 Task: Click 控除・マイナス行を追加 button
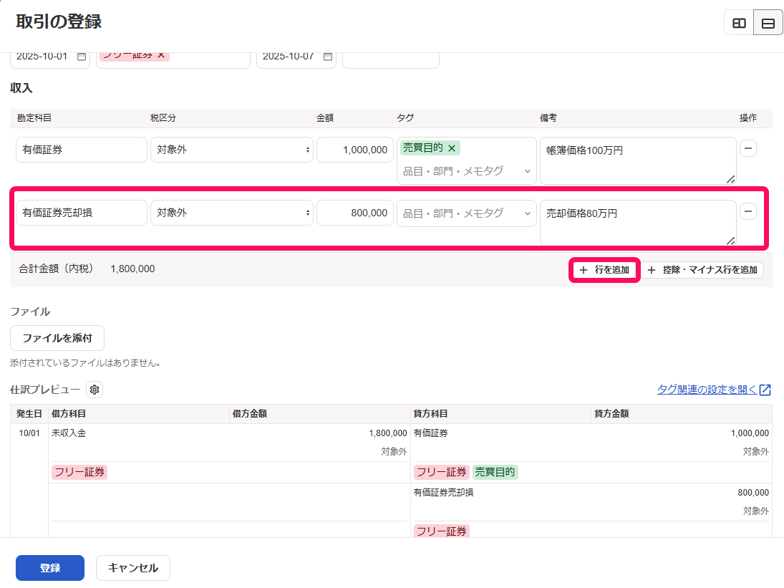[702, 270]
